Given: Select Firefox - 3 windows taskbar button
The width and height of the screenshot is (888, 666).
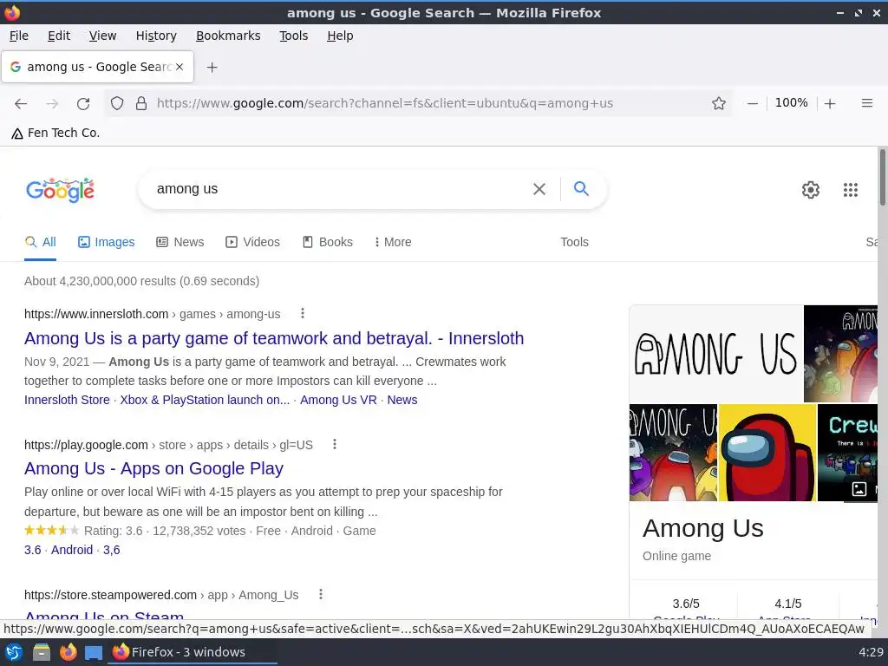Looking at the screenshot, I should tap(193, 652).
